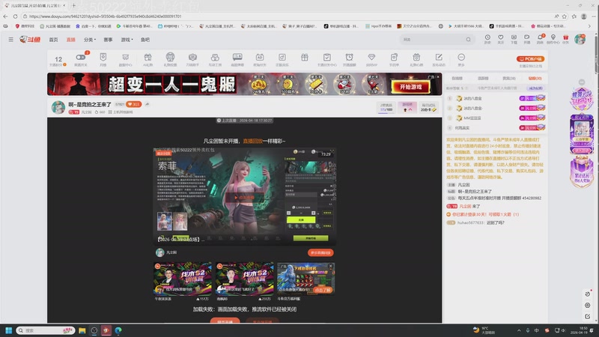The image size is (599, 337).
Task: Click the taskbar search box
Action: 46,330
